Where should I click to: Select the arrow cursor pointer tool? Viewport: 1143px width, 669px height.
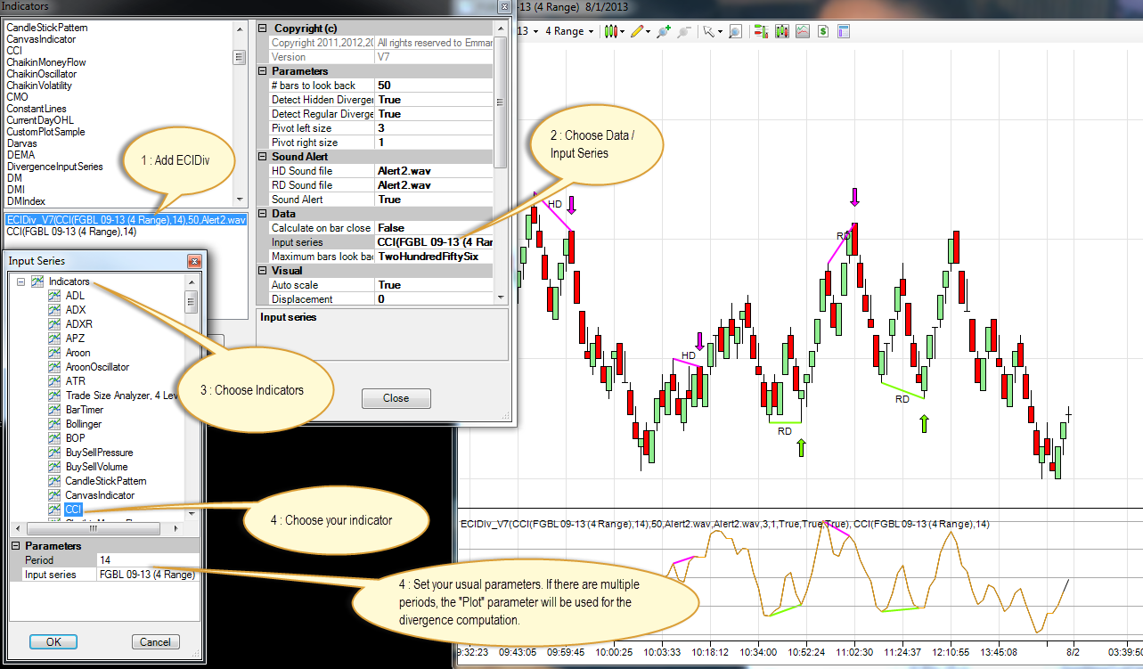[708, 31]
